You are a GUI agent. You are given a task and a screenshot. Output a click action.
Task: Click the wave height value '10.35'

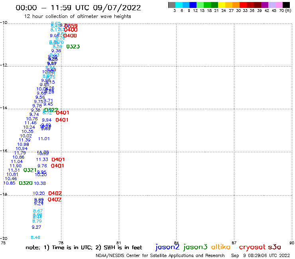28,131
